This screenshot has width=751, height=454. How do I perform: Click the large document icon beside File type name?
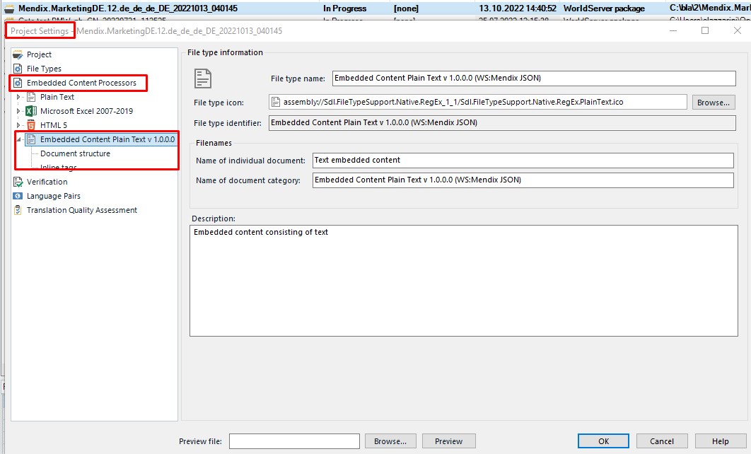(203, 78)
